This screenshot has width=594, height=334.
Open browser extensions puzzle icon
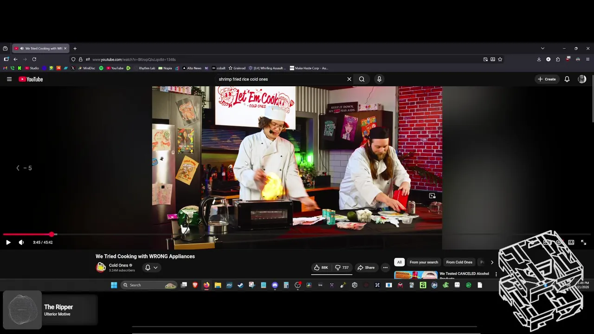(558, 59)
